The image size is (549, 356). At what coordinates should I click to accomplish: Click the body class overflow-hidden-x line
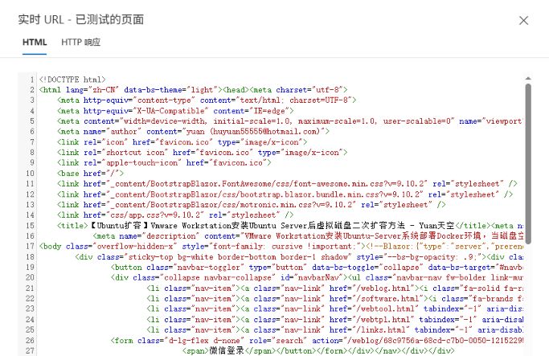pyautogui.click(x=281, y=247)
